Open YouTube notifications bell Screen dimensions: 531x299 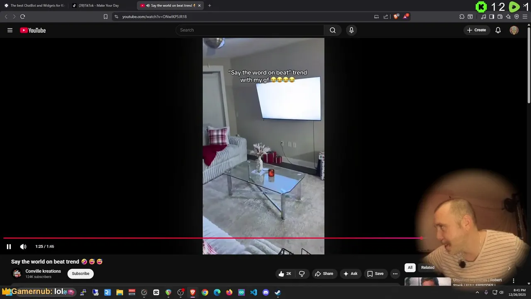tap(498, 30)
